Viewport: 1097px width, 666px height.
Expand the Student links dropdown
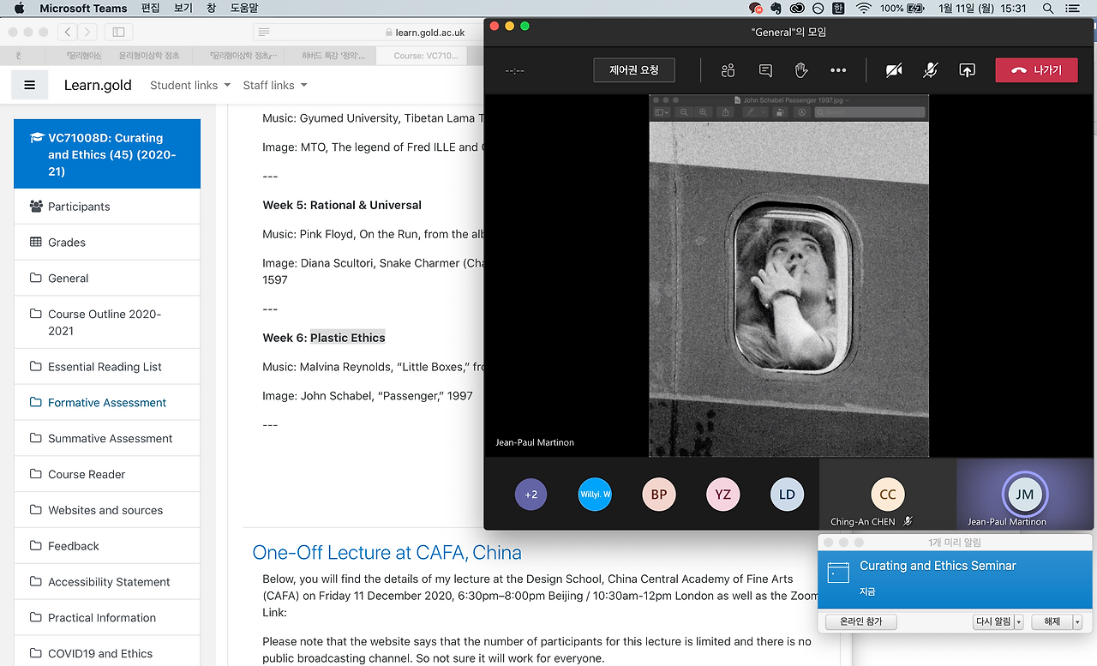190,85
